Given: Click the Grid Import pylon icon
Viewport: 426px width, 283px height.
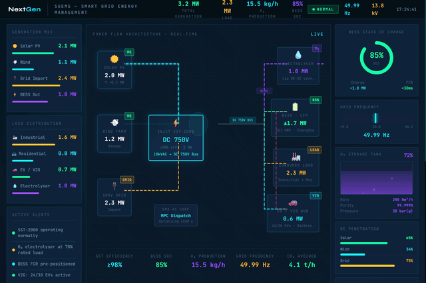Looking at the screenshot, I should [x=15, y=78].
